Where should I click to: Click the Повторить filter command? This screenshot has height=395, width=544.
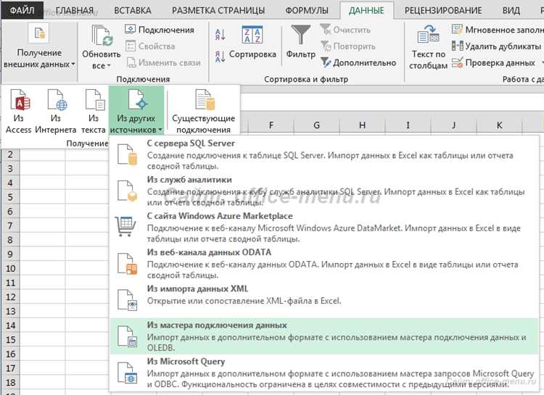(348, 46)
